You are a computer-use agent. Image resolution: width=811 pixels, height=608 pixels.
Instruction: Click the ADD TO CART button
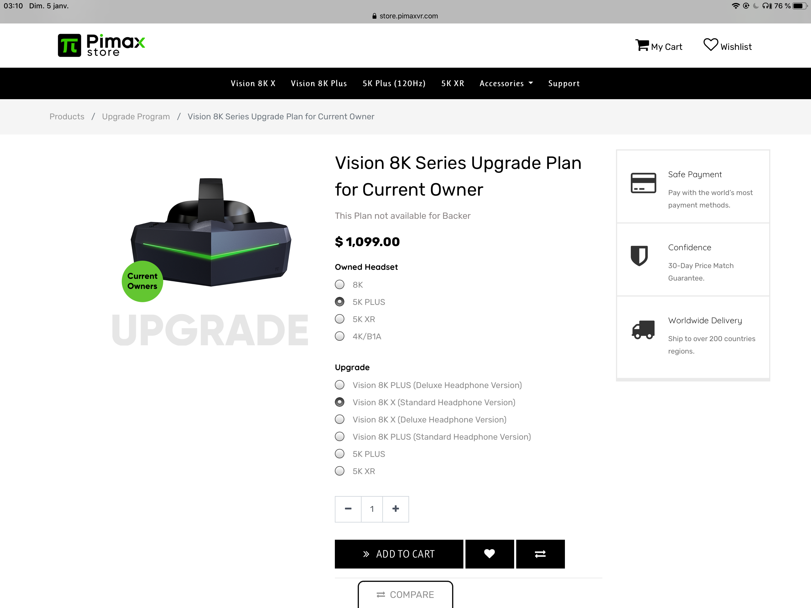tap(399, 554)
